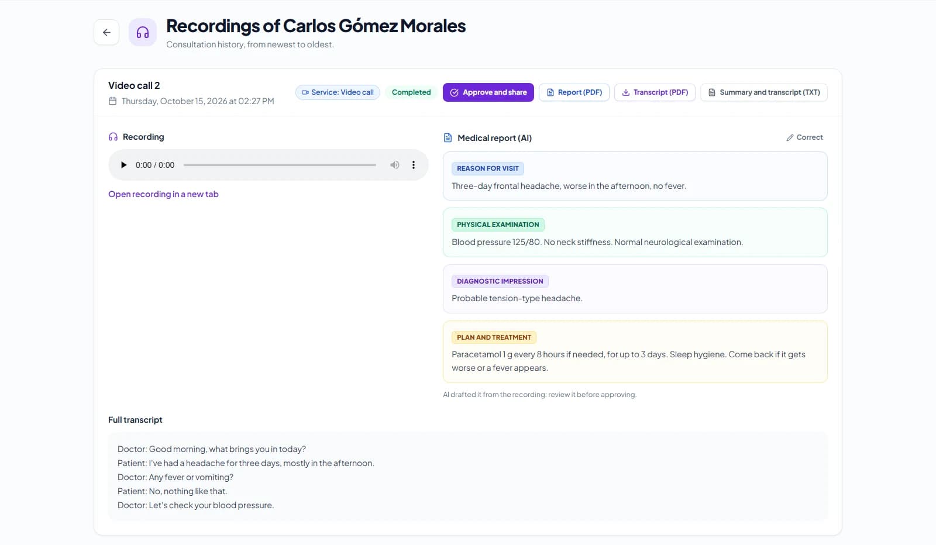
Task: Select the PHYSICAL EXAMINATION label
Action: point(498,225)
